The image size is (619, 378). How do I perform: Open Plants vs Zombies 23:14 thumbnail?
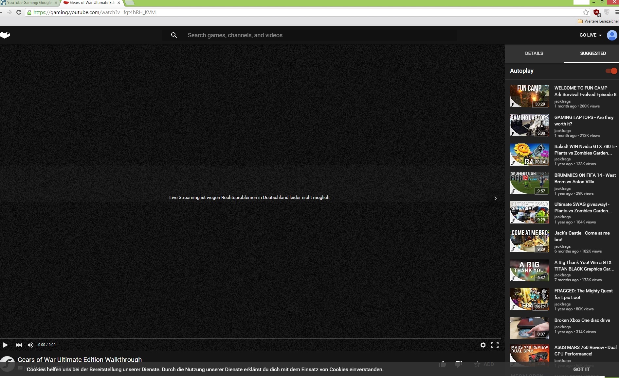coord(529,154)
